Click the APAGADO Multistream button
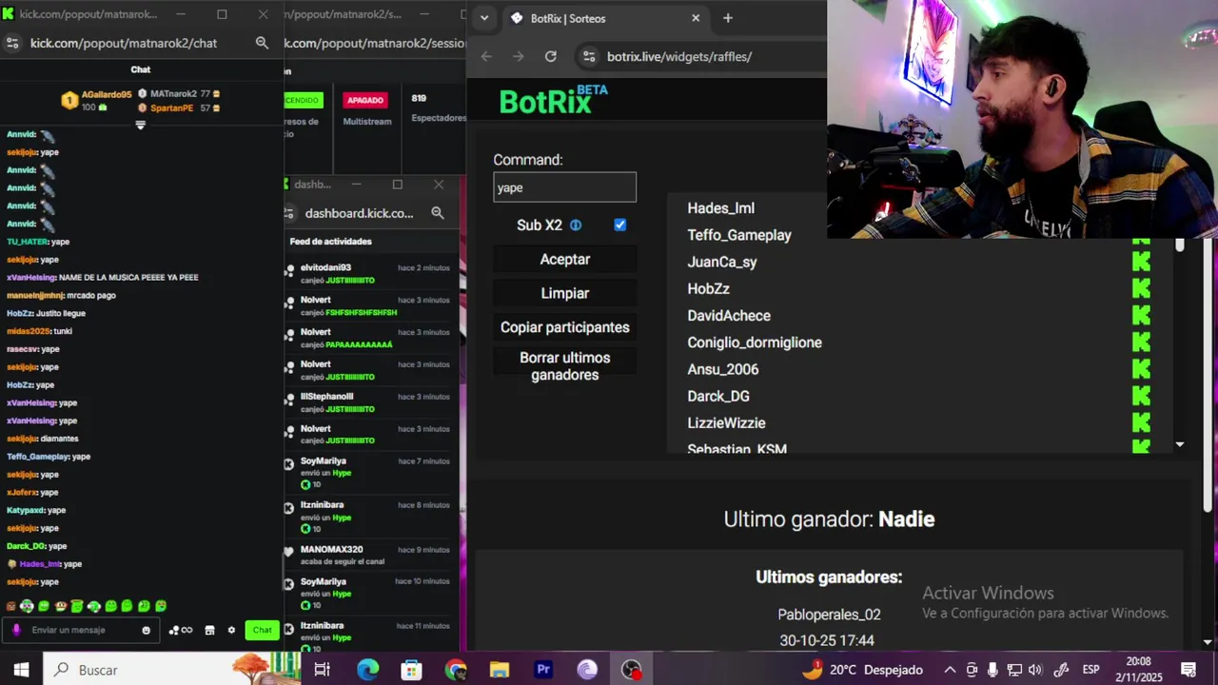The width and height of the screenshot is (1218, 685). point(365,100)
